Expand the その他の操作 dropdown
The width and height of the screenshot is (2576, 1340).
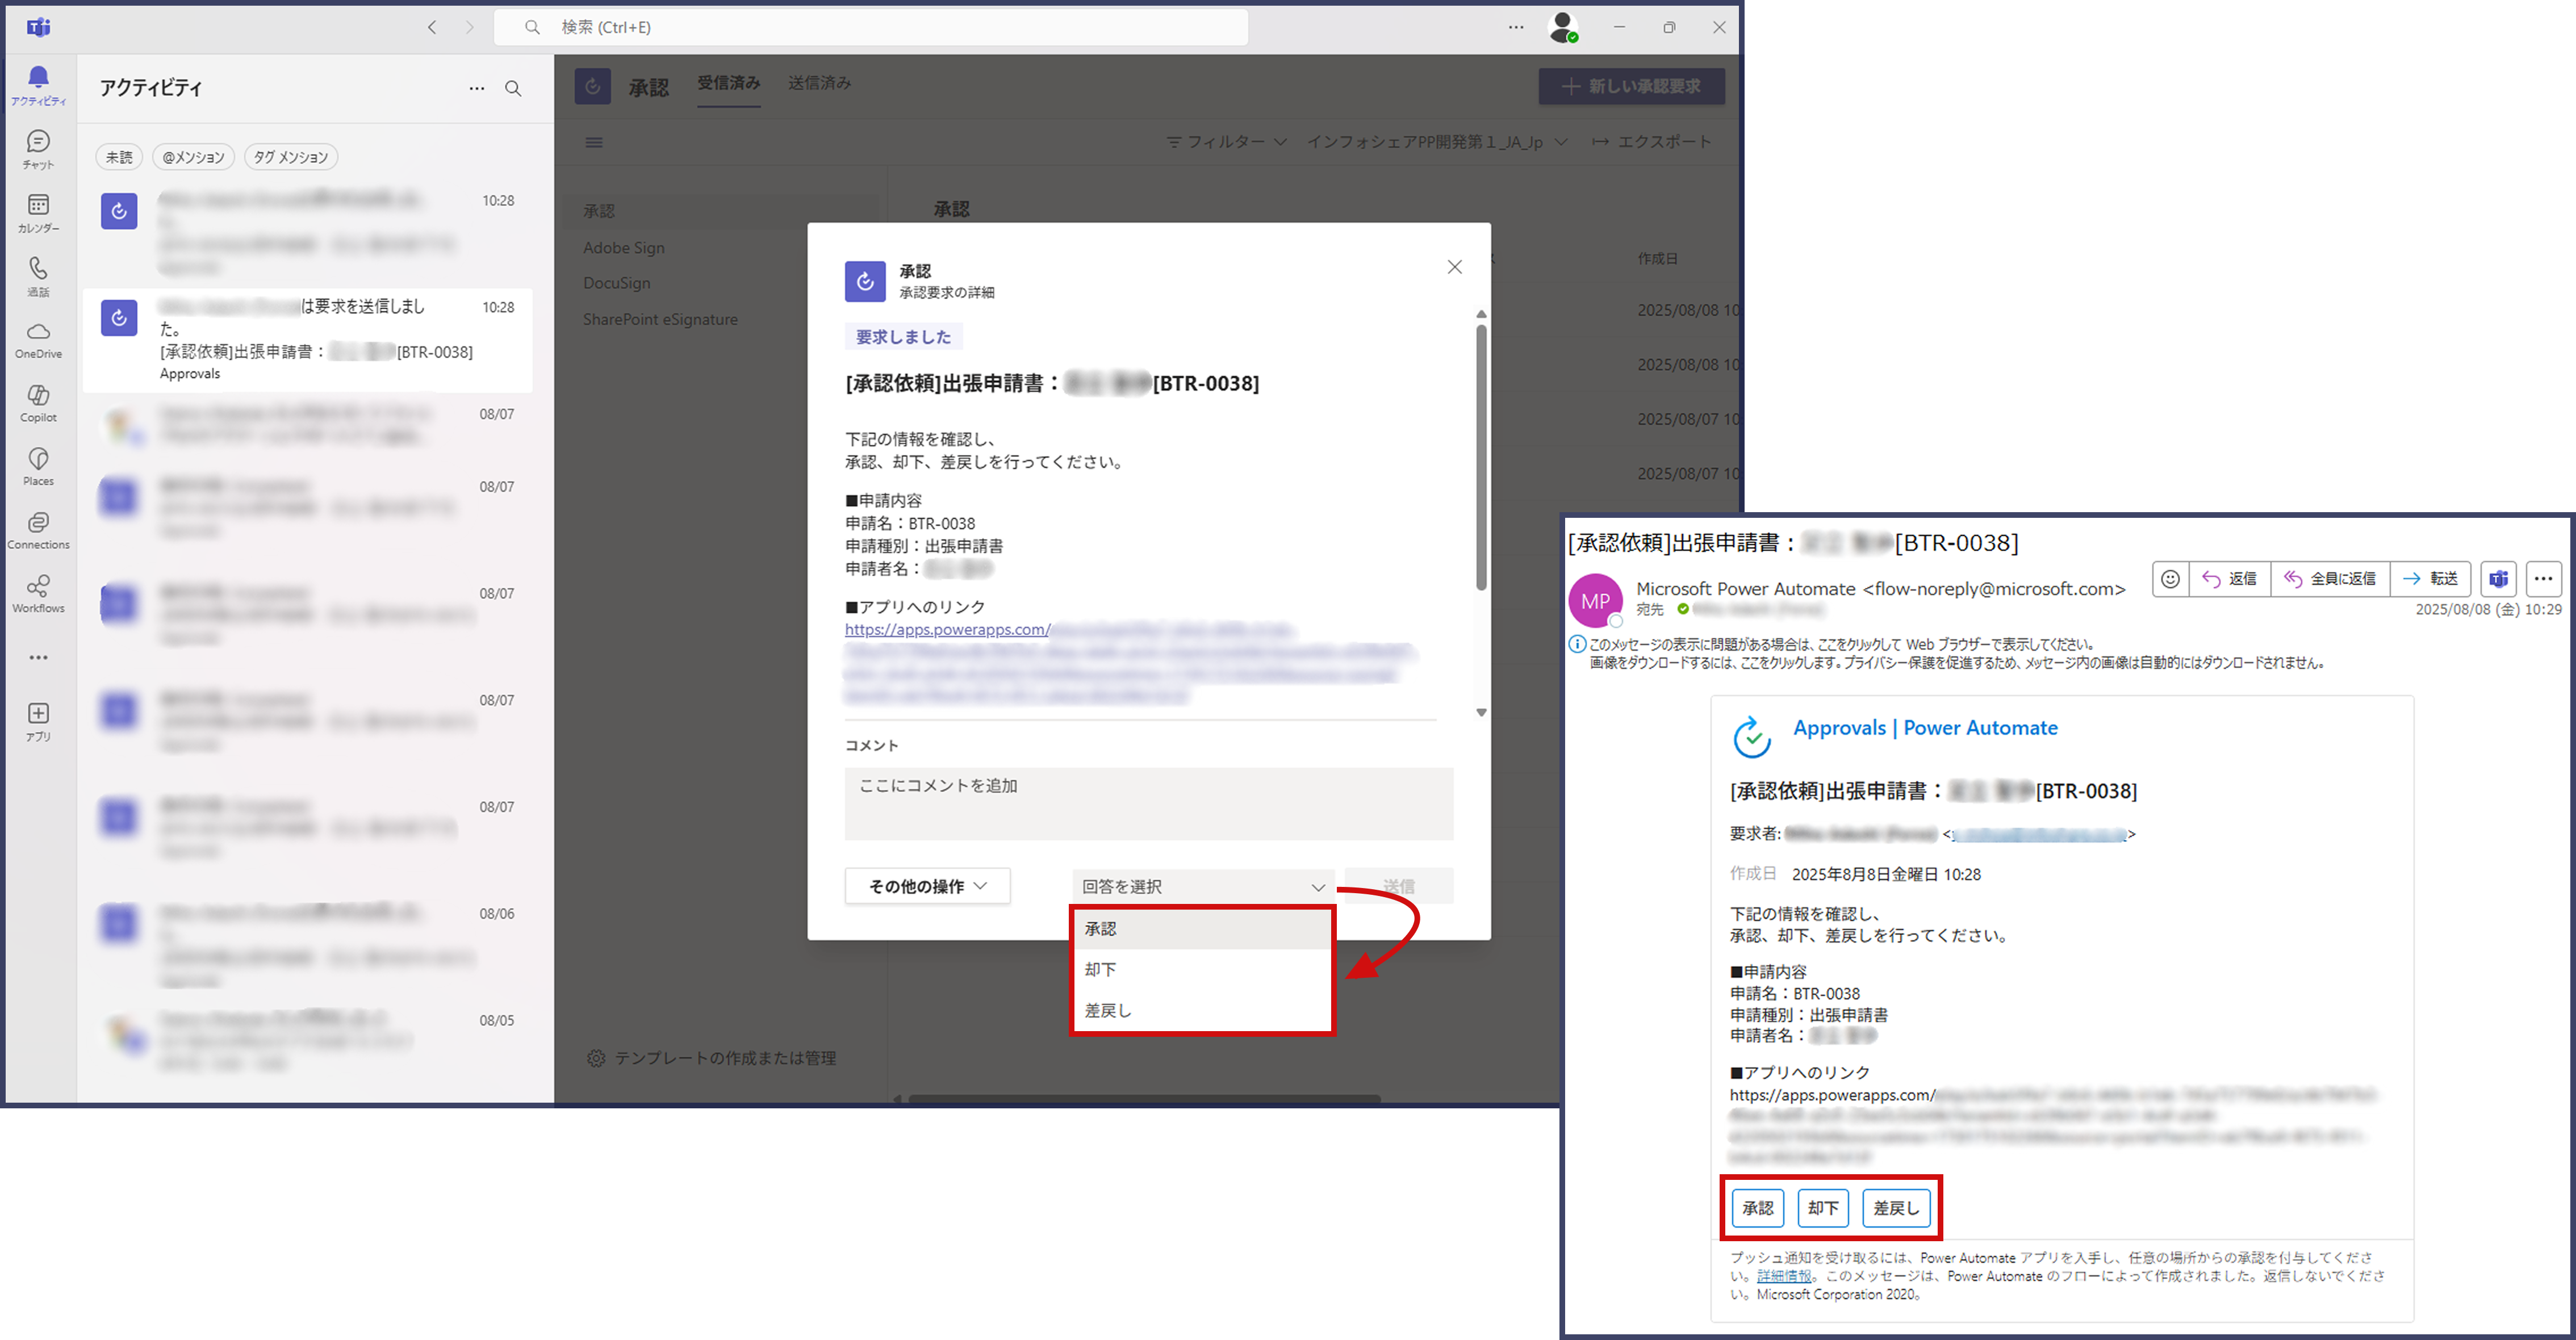click(x=927, y=886)
